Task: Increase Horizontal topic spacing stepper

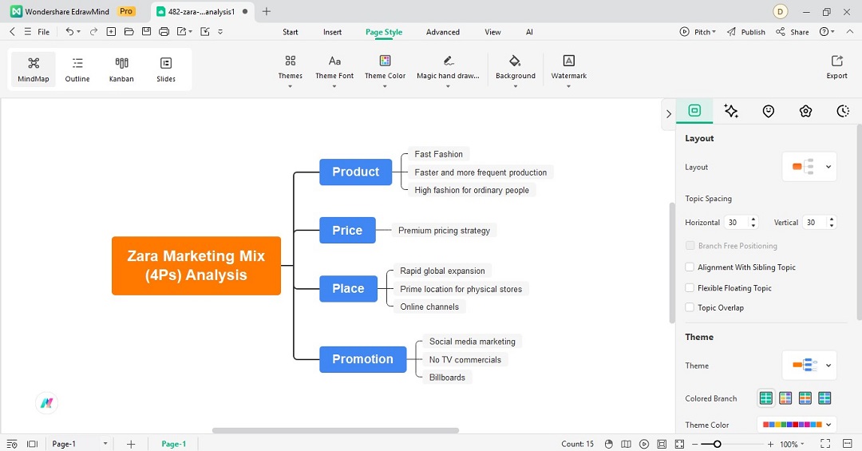Action: click(753, 219)
